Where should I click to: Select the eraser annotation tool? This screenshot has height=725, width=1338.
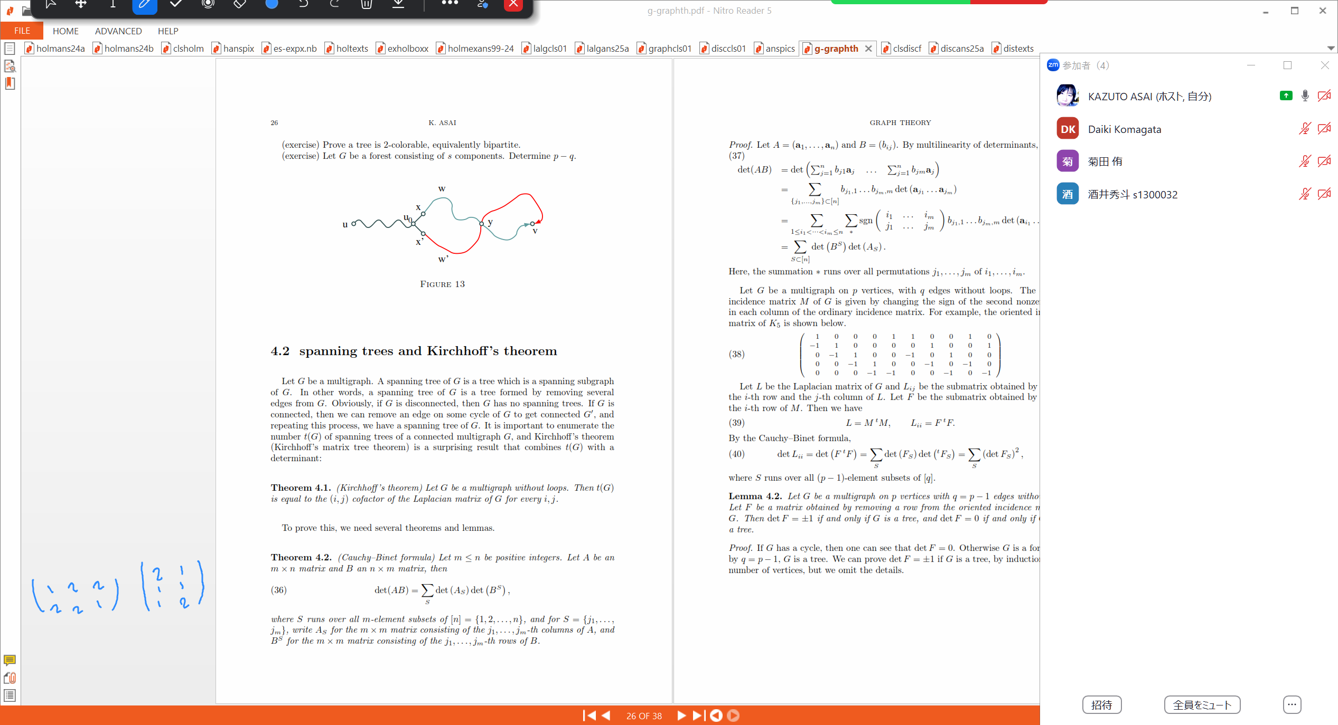tap(240, 4)
